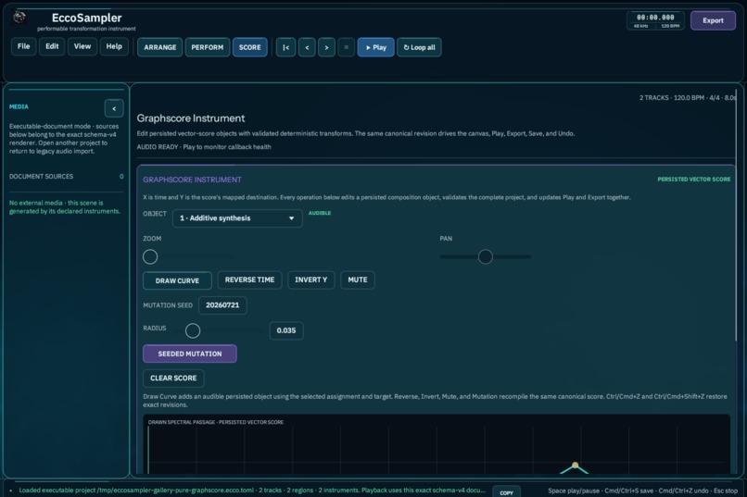Select the SCORE tab
Viewport: 747px width, 497px height.
[x=250, y=47]
